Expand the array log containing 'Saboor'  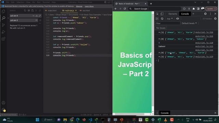coord(159,39)
